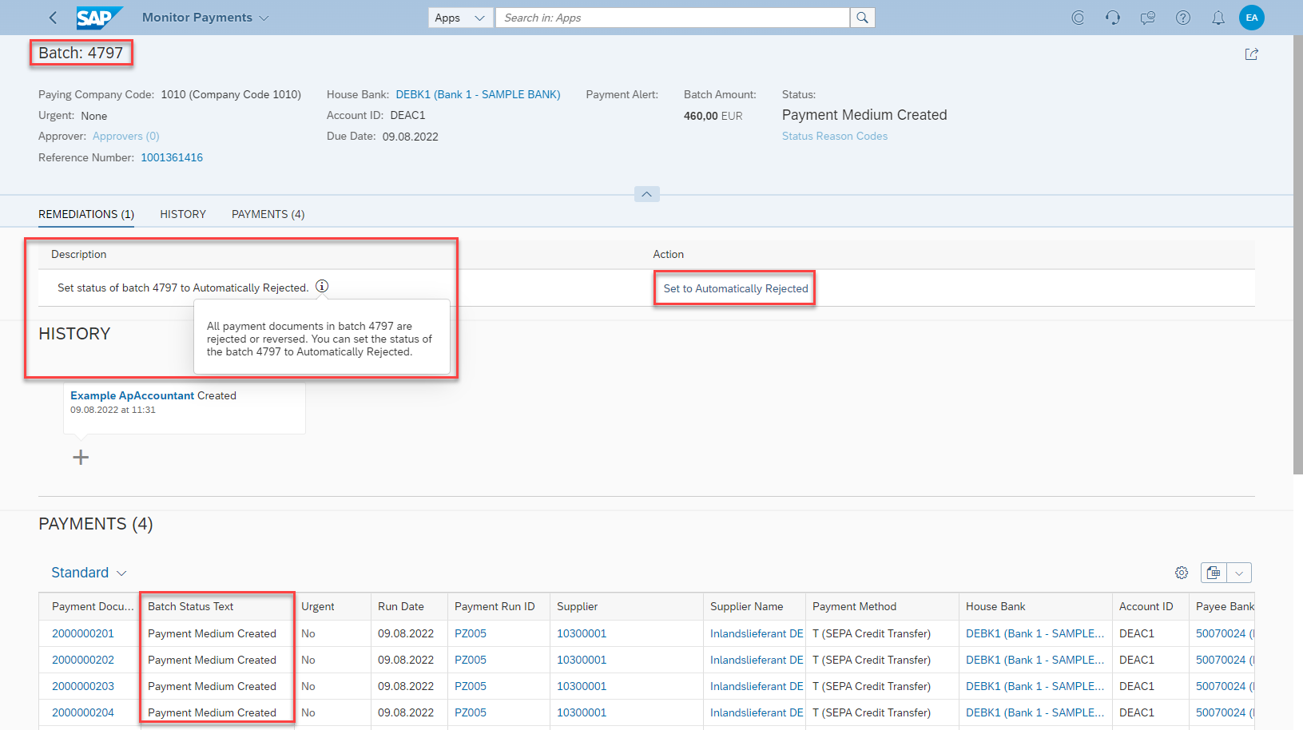This screenshot has height=730, width=1303.
Task: Click the Payment Method column header
Action: click(x=882, y=606)
